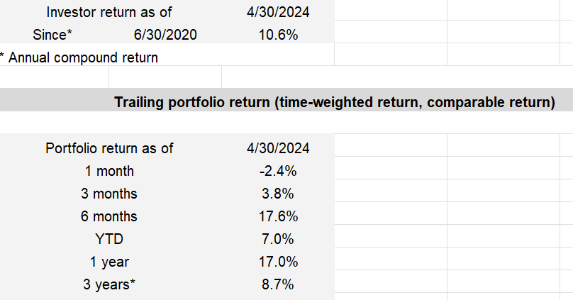
Task: Click the 17.0% return value
Action: point(277,262)
